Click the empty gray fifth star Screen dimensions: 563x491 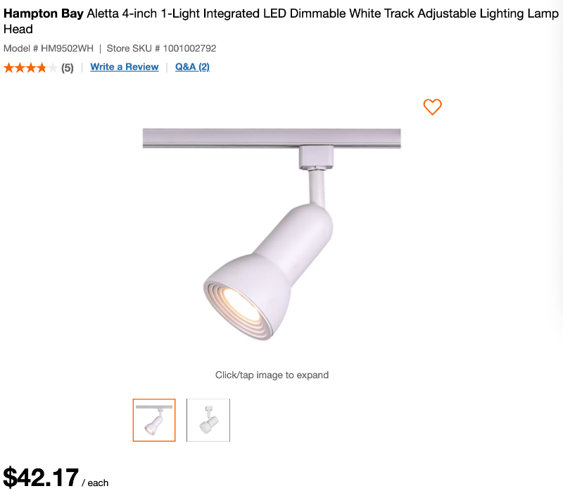click(52, 68)
